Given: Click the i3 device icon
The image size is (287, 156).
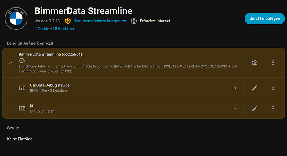Looking at the screenshot, I should tap(22, 108).
